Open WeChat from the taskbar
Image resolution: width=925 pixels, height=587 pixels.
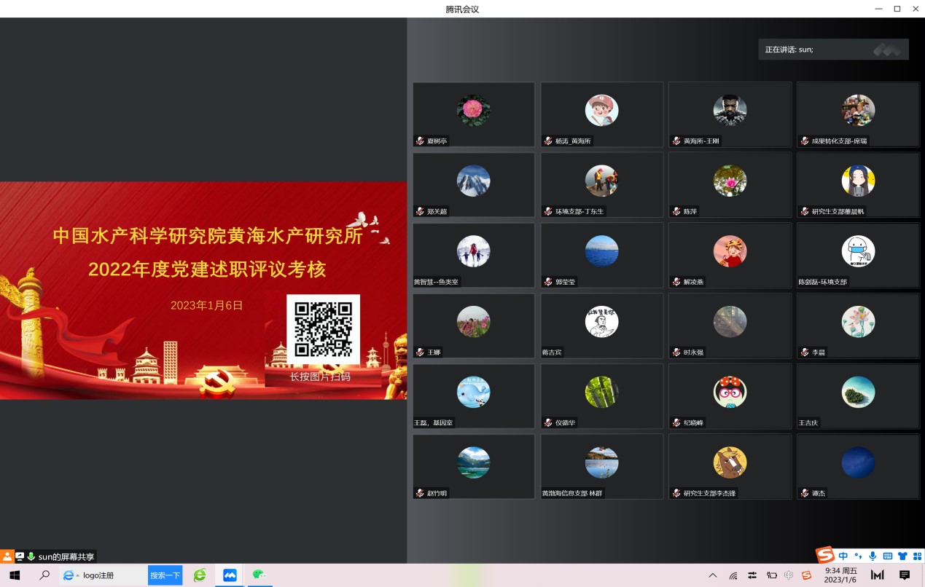pyautogui.click(x=258, y=575)
